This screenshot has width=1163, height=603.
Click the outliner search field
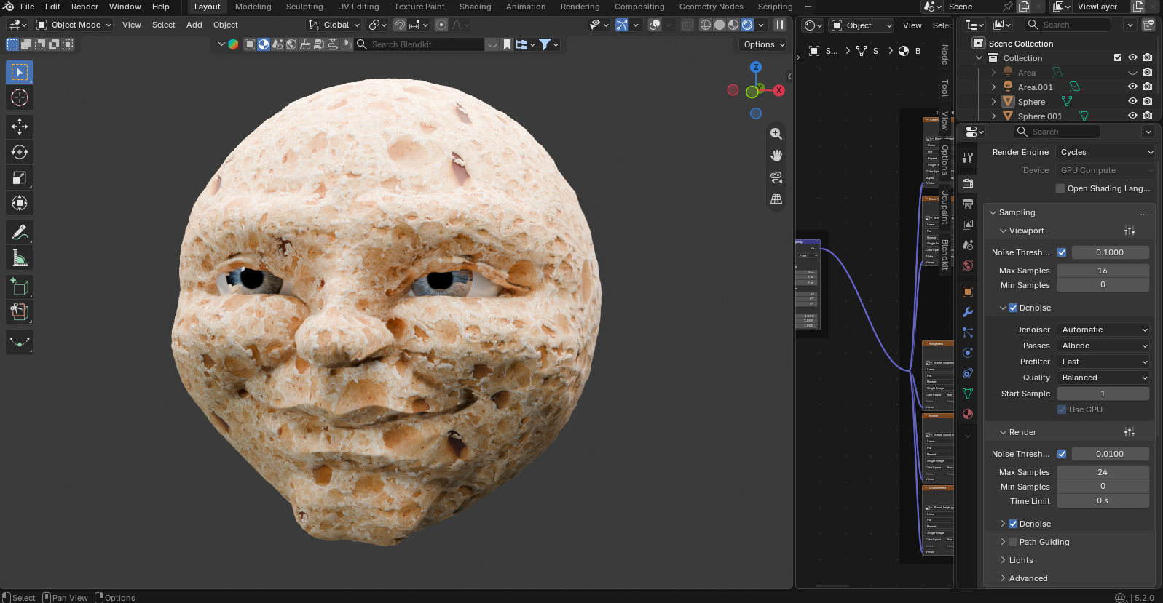click(1068, 25)
